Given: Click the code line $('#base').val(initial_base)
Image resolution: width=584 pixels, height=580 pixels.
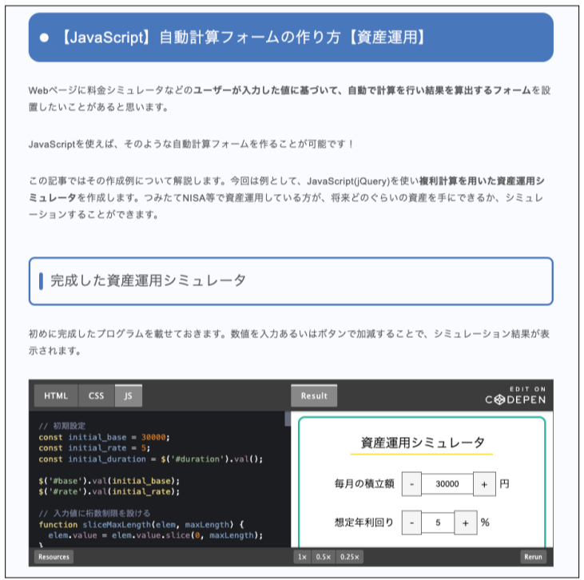Looking at the screenshot, I should [x=109, y=481].
